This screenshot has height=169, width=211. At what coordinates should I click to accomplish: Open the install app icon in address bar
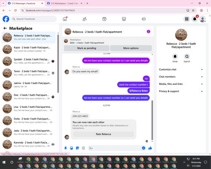pos(188,10)
